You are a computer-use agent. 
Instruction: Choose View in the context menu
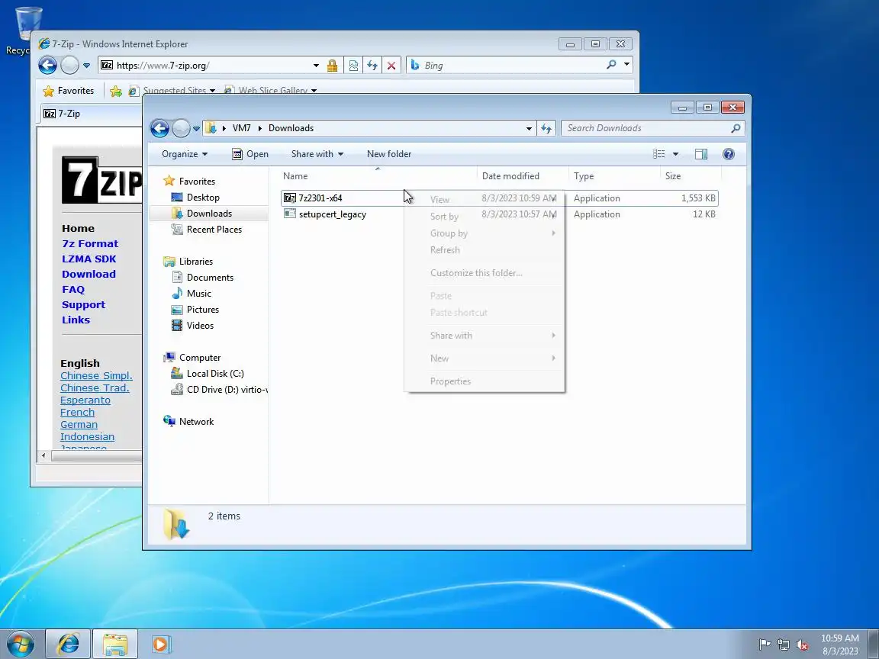[485, 200]
